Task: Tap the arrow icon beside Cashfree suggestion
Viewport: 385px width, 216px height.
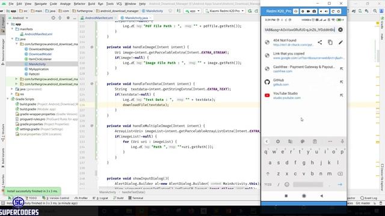Action: pyautogui.click(x=341, y=69)
